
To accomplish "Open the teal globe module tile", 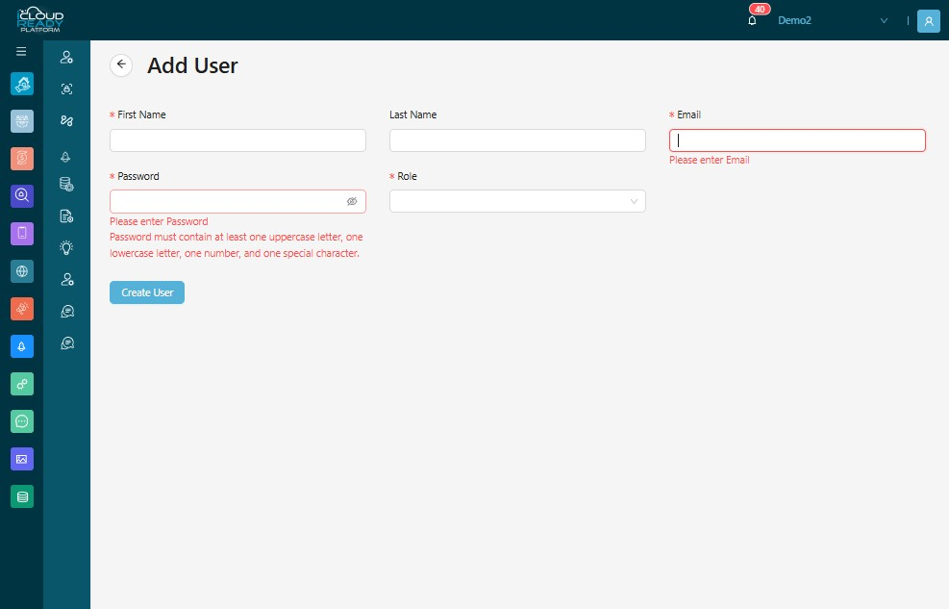I will (22, 271).
